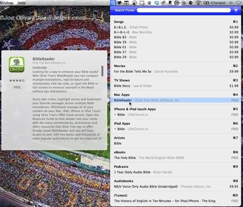The width and height of the screenshot is (243, 207).
Task: Open the Help menu
Action: click(x=21, y=3)
